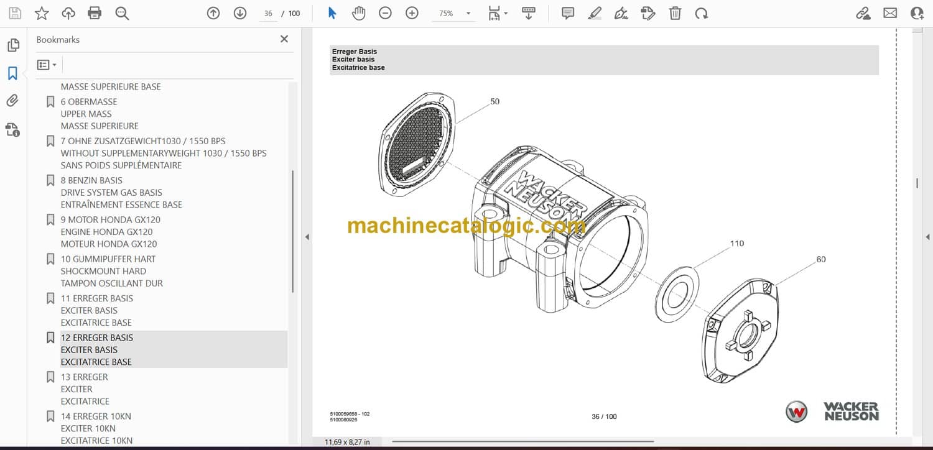This screenshot has height=450, width=933.
Task: Open the document info panel icon
Action: click(x=13, y=129)
